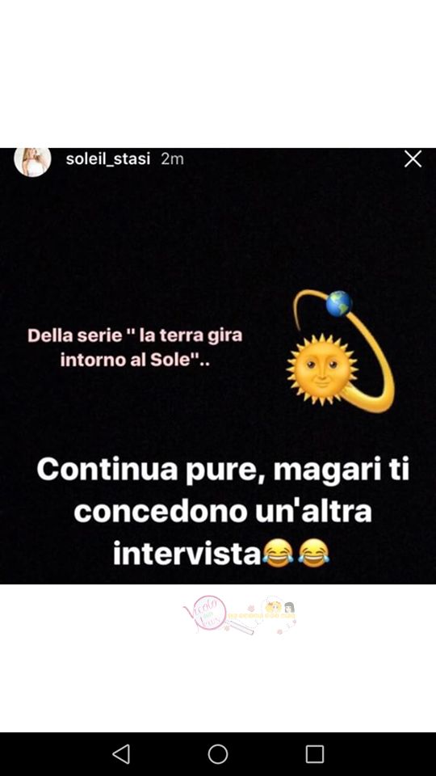Tap the 2m story timestamp
Viewport: 436px width, 776px height.
point(173,159)
